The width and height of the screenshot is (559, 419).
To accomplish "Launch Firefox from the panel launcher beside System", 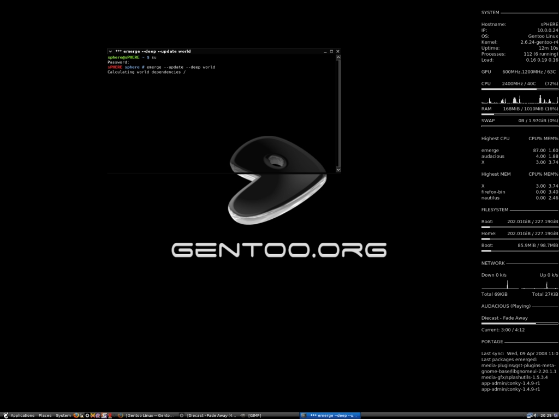I will coord(76,415).
